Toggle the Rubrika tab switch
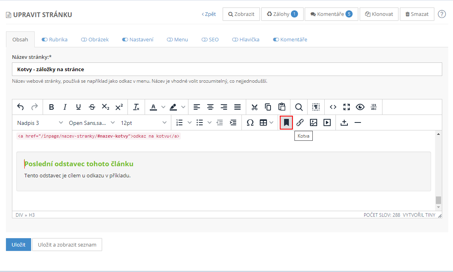Viewport: 453px width, 272px height. [x=45, y=40]
